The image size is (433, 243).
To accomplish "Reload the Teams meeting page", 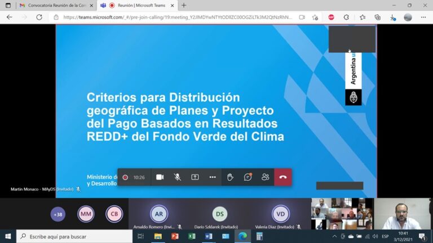I will [39, 17].
